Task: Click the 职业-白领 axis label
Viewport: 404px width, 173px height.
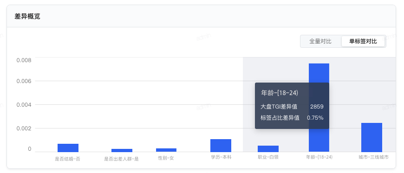Action: point(268,157)
